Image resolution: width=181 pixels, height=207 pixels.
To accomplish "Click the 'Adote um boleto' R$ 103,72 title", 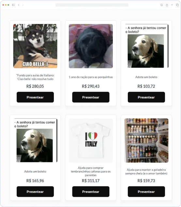I will point(146,77).
